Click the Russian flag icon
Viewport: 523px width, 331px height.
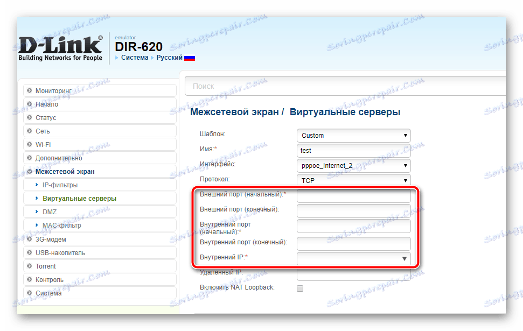190,57
